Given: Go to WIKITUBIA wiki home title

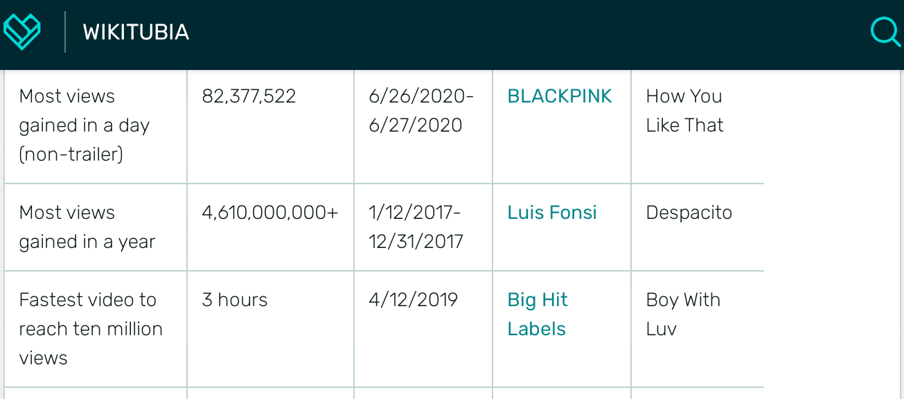Looking at the screenshot, I should tap(136, 32).
